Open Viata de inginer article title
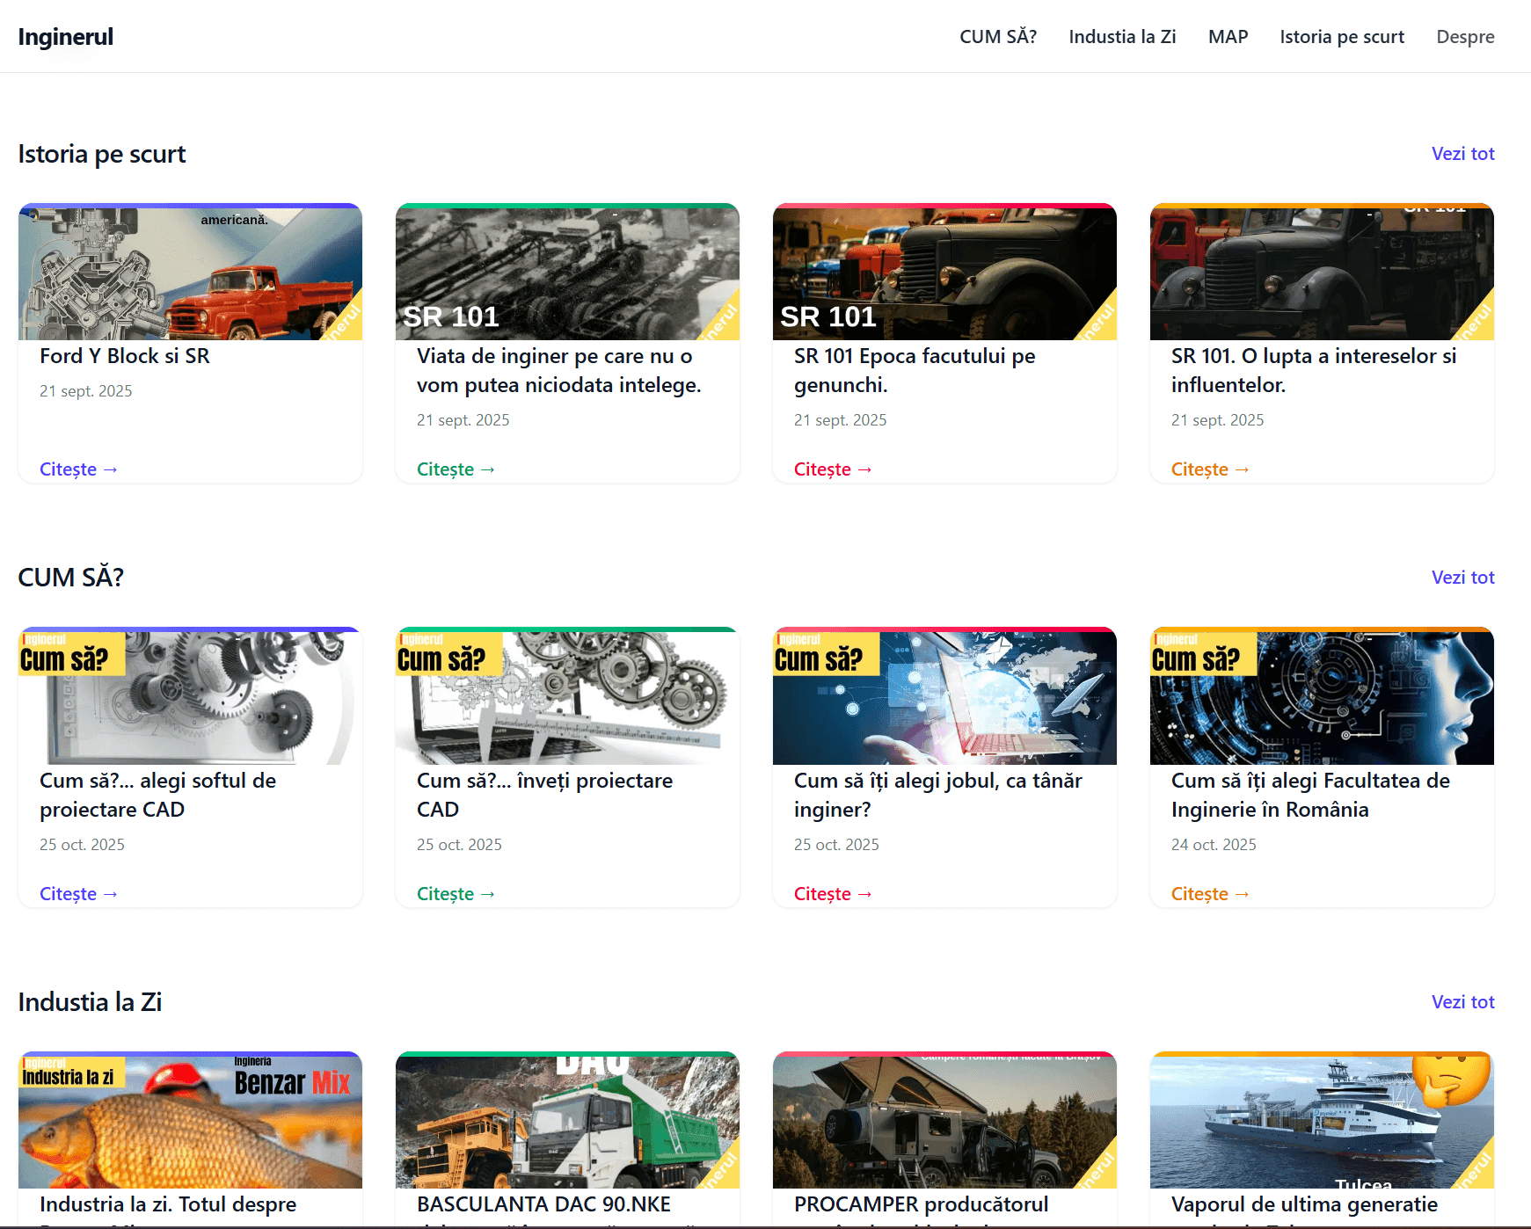The height and width of the screenshot is (1229, 1531). tap(558, 370)
